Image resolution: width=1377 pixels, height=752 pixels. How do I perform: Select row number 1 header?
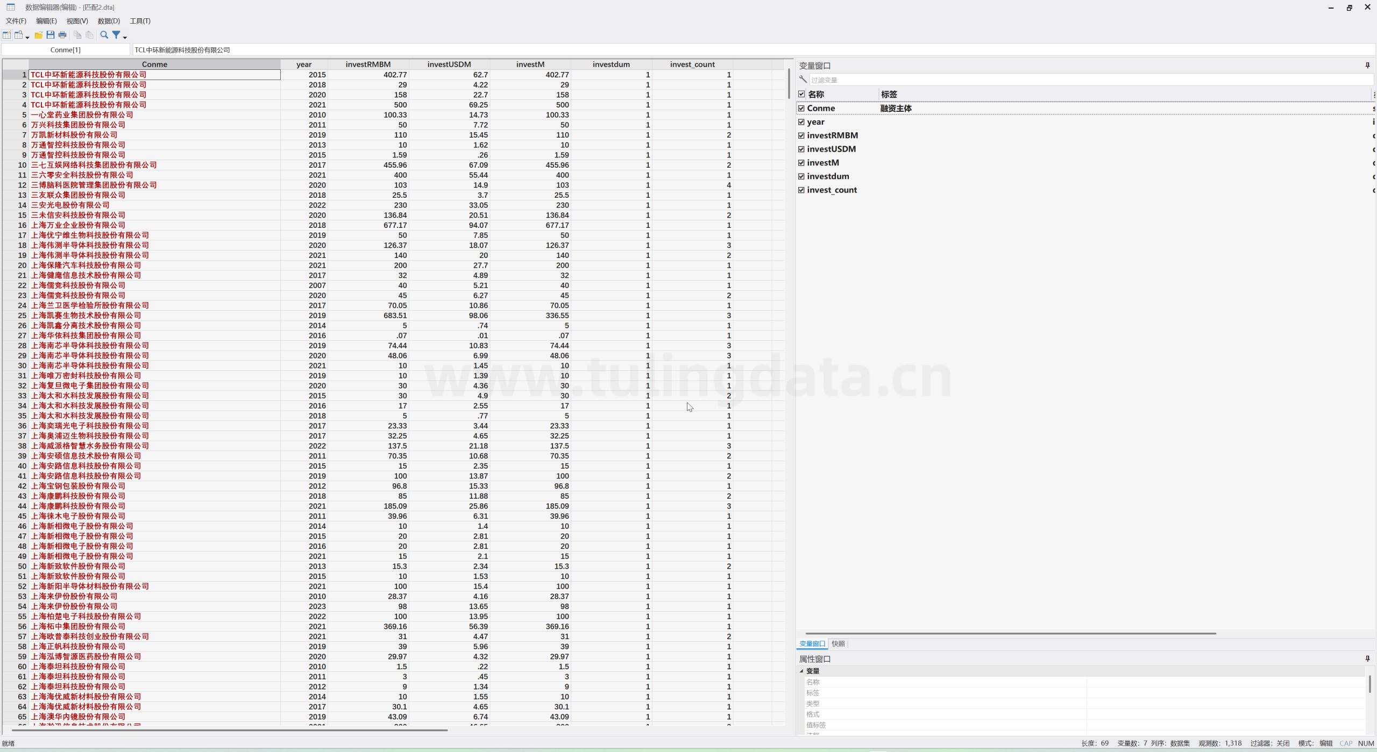point(16,75)
